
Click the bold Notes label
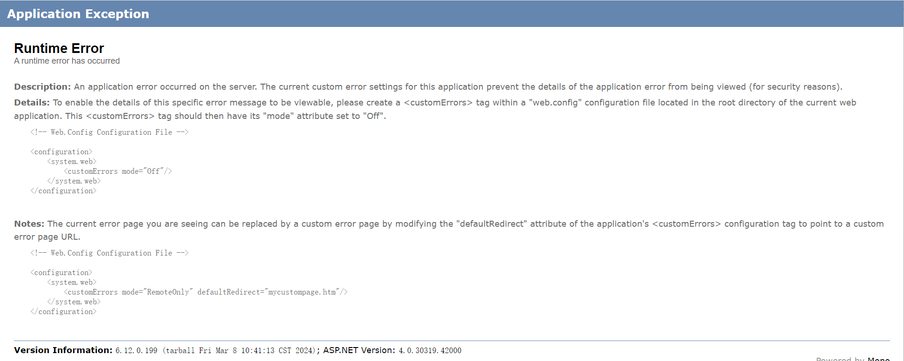29,224
